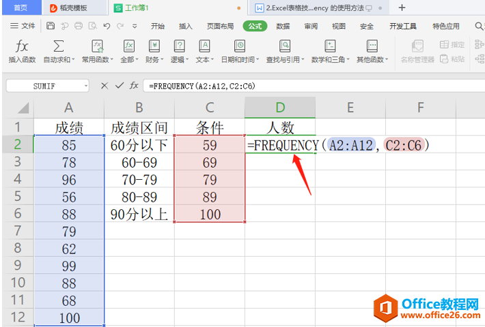Viewport: 485px width, 327px height.
Task: Click cell with text 90分以上
Action: pos(139,214)
